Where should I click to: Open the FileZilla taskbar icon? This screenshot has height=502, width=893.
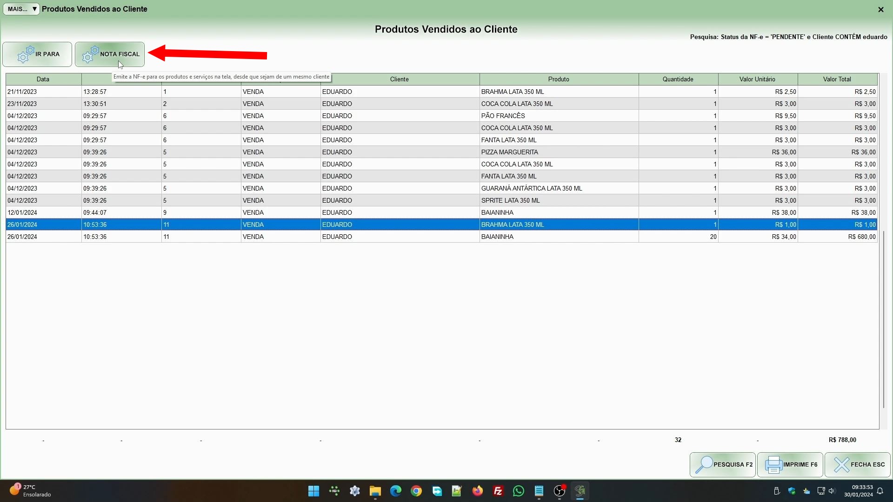click(498, 491)
